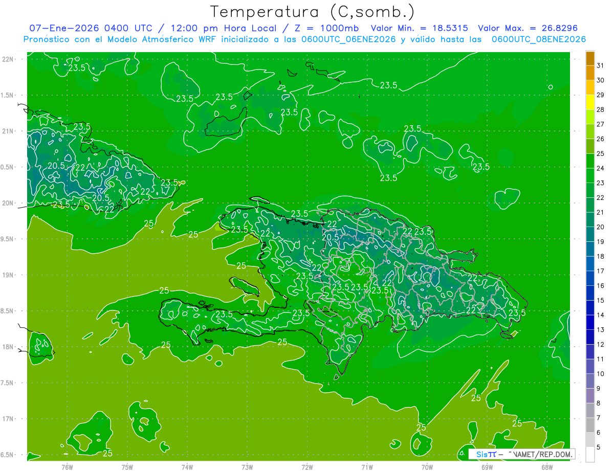Screen dimensions: 614x474
Task: Click the 72W longitude axis label
Action: coord(307,467)
